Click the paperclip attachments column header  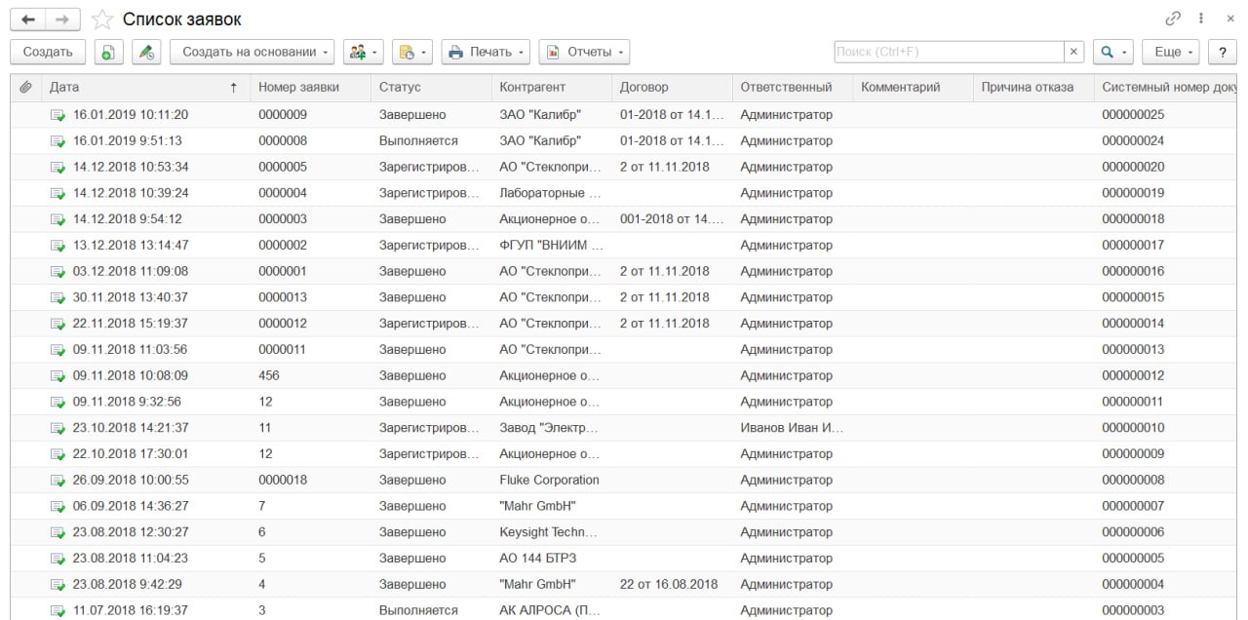(26, 88)
